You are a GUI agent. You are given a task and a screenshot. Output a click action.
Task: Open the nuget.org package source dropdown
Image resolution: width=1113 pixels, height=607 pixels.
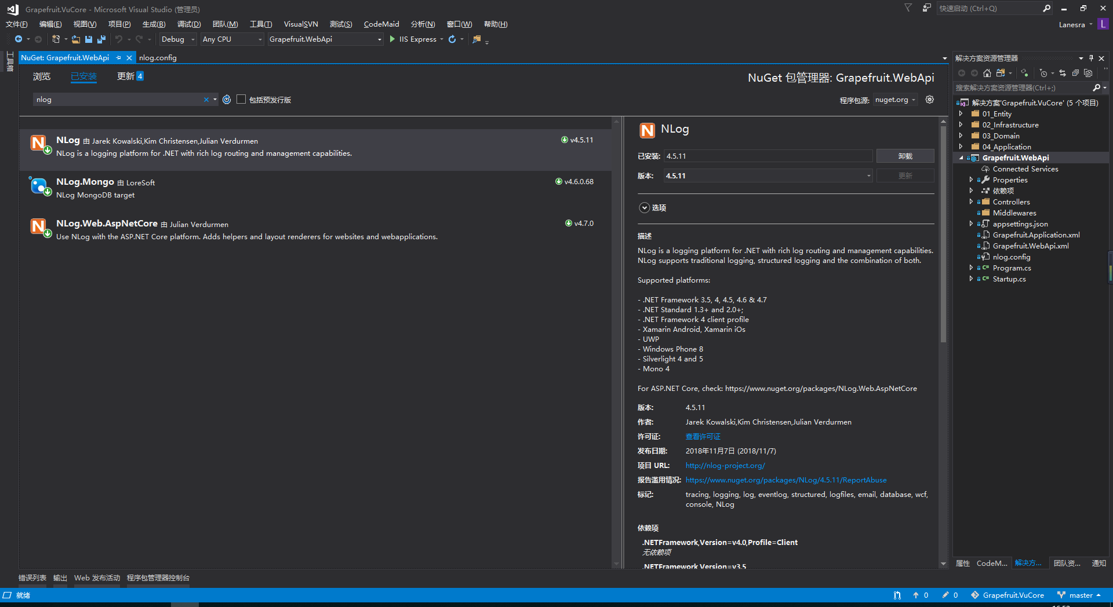click(895, 100)
